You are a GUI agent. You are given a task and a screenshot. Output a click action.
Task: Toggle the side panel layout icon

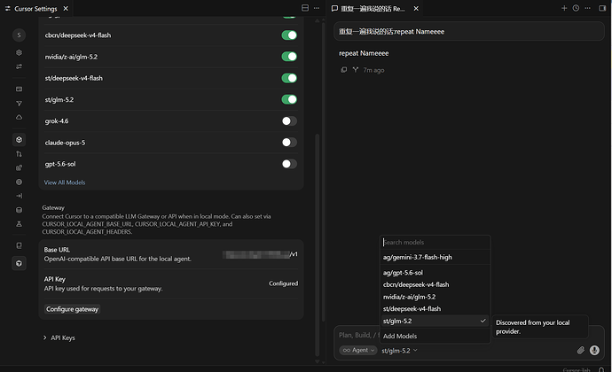(602, 8)
